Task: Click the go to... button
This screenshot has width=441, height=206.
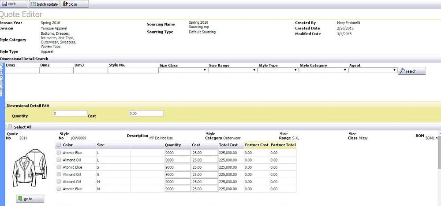Action: click(30, 199)
